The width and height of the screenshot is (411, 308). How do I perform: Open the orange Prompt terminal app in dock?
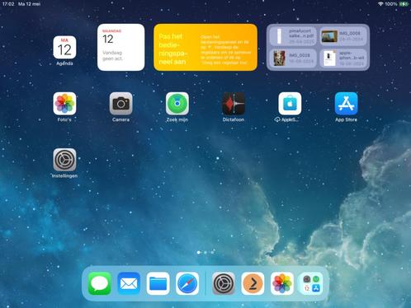click(253, 283)
